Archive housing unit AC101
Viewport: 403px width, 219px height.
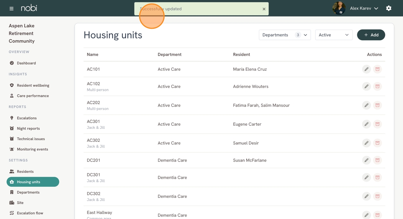pos(377,69)
